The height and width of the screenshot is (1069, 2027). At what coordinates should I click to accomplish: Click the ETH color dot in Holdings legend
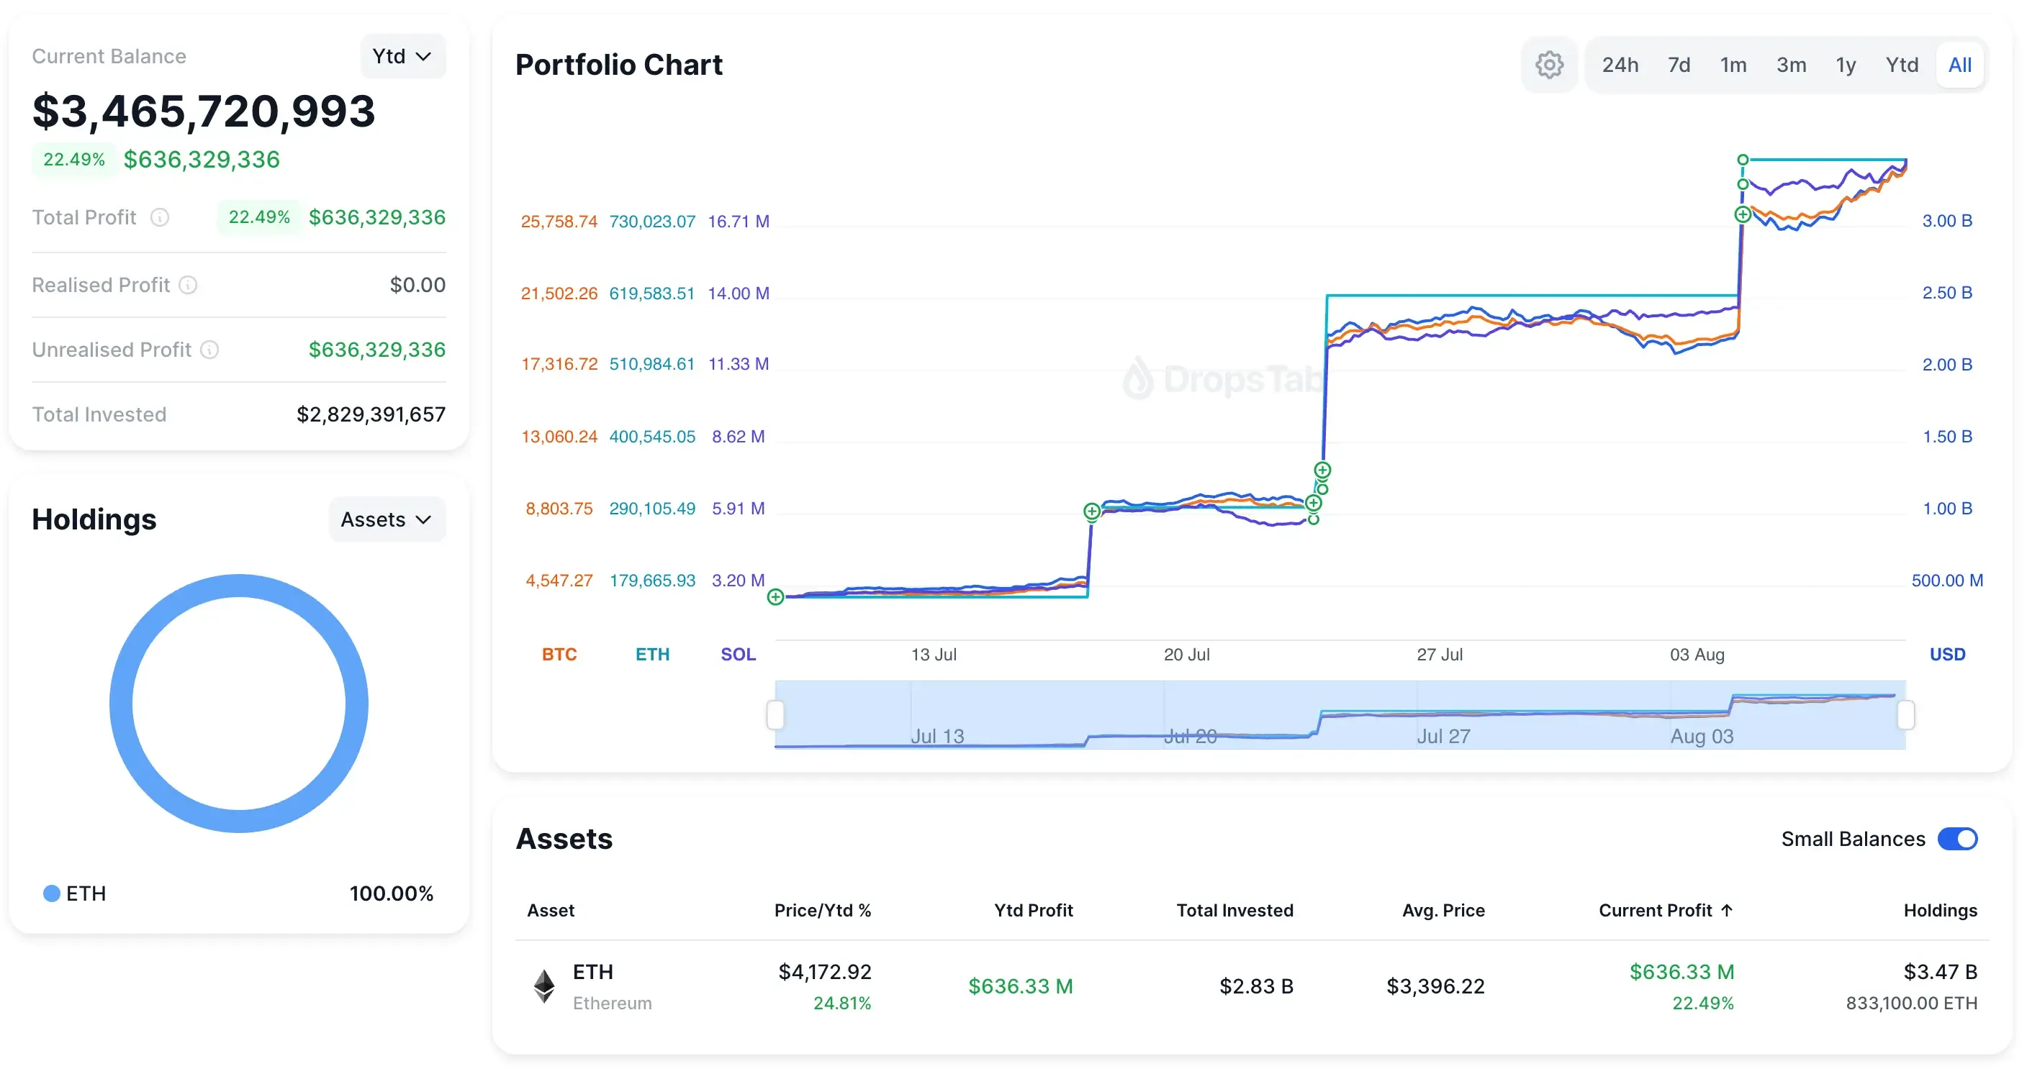pos(50,893)
